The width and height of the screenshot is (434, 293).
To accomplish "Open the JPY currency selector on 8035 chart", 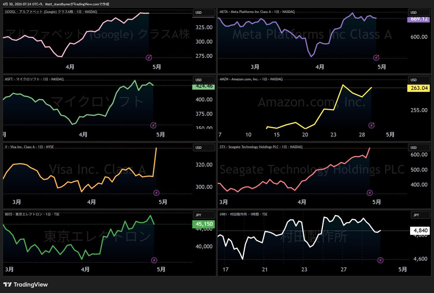I will pyautogui.click(x=203, y=215).
